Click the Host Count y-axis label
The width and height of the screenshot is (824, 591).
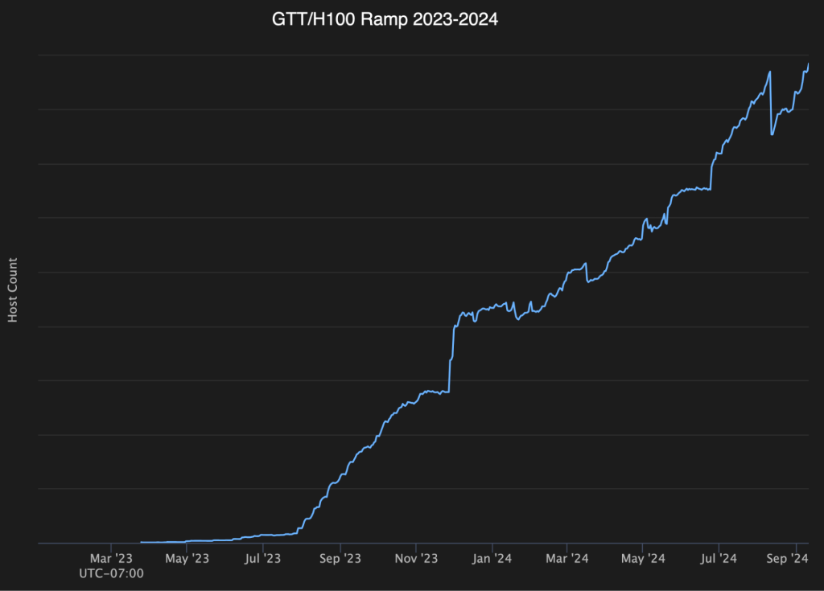click(13, 290)
